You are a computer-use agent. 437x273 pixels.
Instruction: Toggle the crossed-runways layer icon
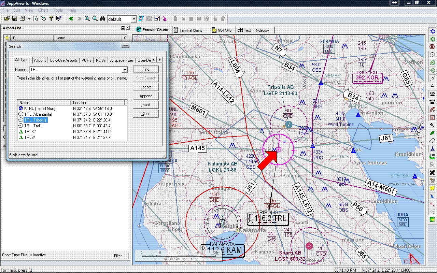(x=432, y=172)
